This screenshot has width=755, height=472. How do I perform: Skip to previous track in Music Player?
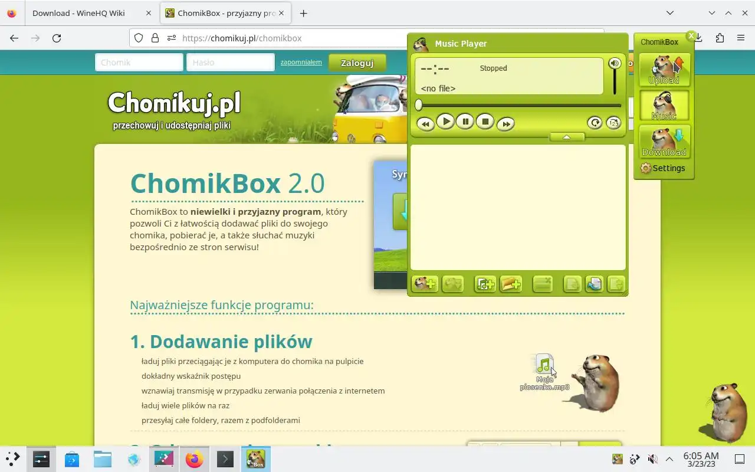click(425, 124)
